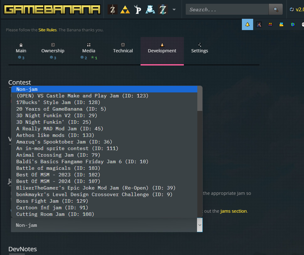
Task: Choose 20 Years of GameBanana from list
Action: (61, 109)
